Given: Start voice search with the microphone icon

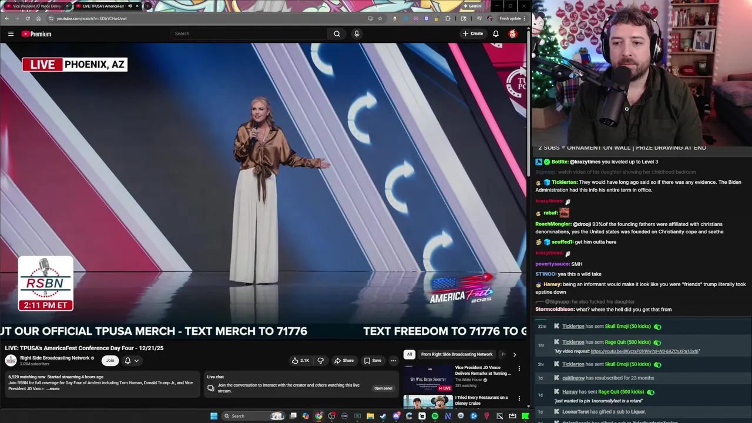Looking at the screenshot, I should coord(357,33).
